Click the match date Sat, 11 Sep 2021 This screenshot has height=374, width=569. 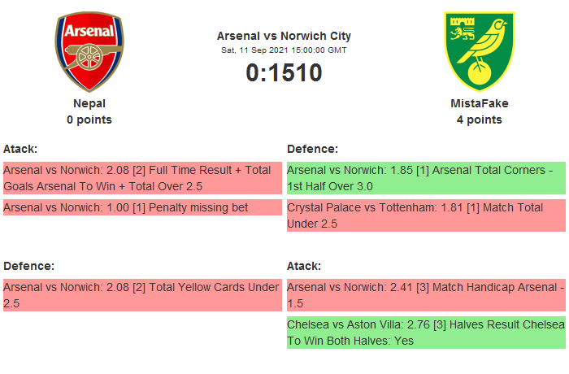tap(284, 50)
